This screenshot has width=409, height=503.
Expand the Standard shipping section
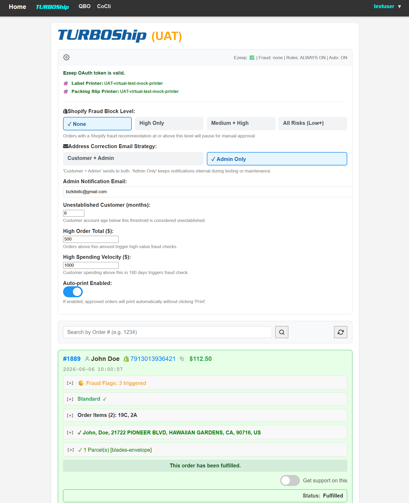pyautogui.click(x=205, y=399)
